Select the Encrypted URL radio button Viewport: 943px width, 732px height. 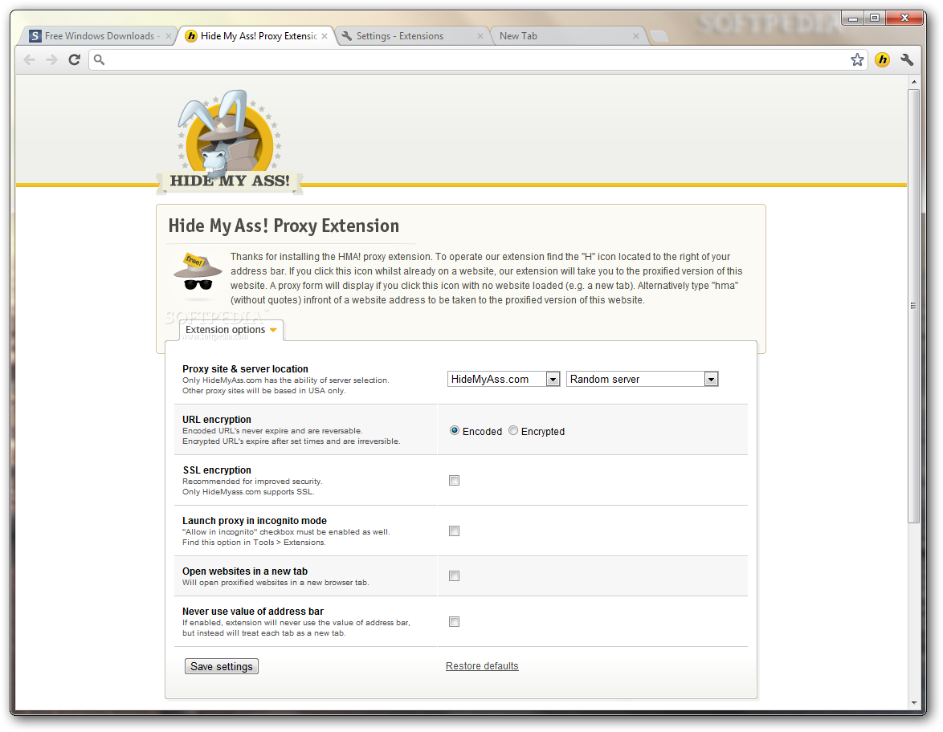(513, 431)
